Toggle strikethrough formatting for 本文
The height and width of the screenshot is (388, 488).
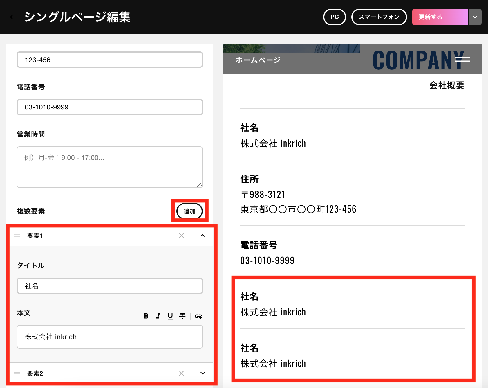pos(182,316)
